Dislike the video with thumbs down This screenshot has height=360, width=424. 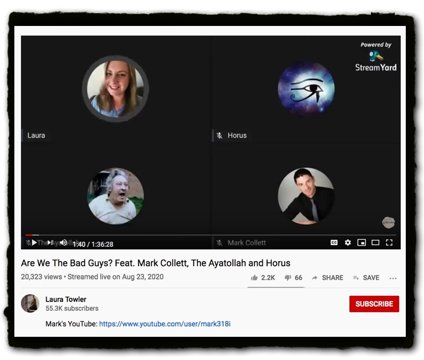point(293,278)
